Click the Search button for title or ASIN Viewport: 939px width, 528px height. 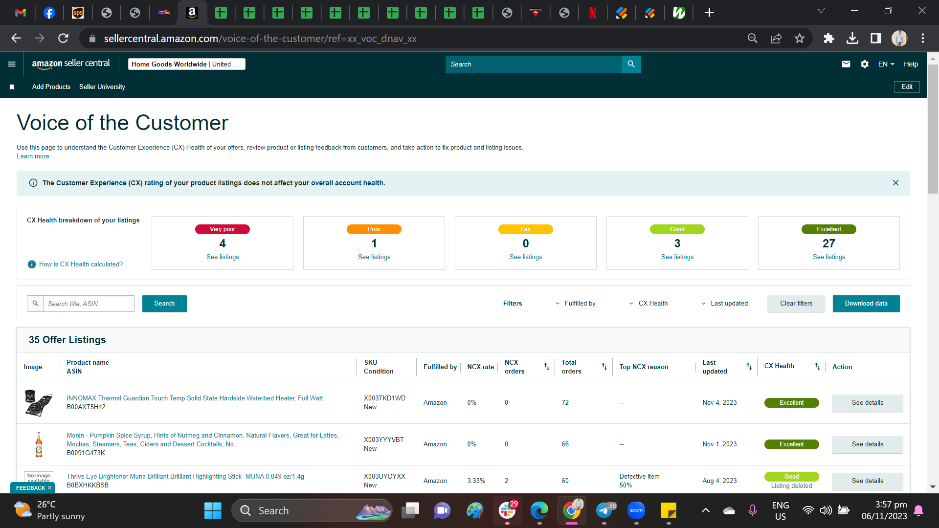(164, 304)
